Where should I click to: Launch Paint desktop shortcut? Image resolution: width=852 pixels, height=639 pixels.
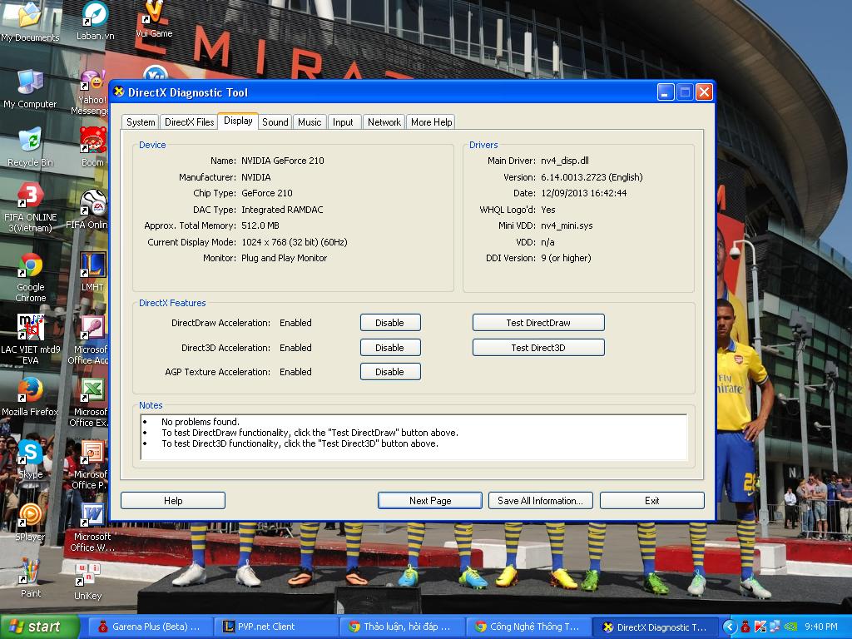[31, 578]
